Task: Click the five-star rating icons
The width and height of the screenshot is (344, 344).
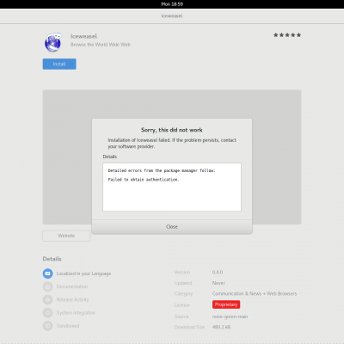Action: pos(287,35)
